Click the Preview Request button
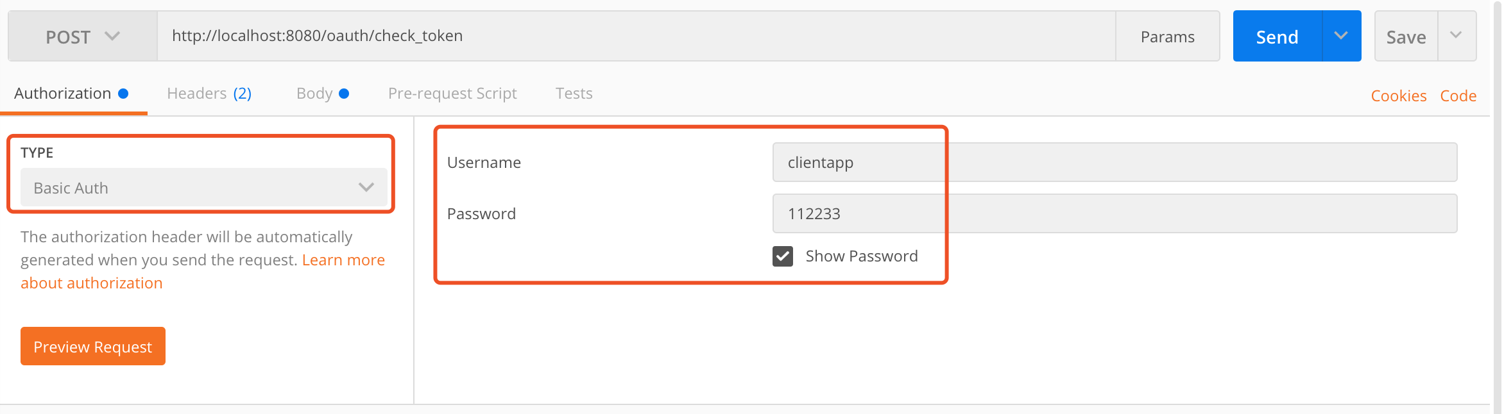This screenshot has width=1504, height=414. 93,347
